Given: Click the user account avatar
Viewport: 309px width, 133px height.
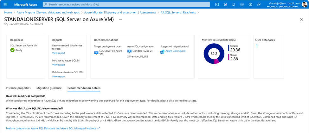Looking at the screenshot, I should pyautogui.click(x=305, y=4).
